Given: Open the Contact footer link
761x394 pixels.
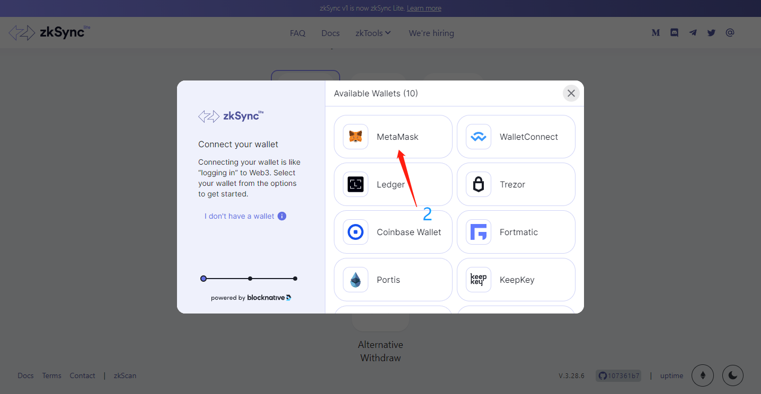Looking at the screenshot, I should [82, 375].
